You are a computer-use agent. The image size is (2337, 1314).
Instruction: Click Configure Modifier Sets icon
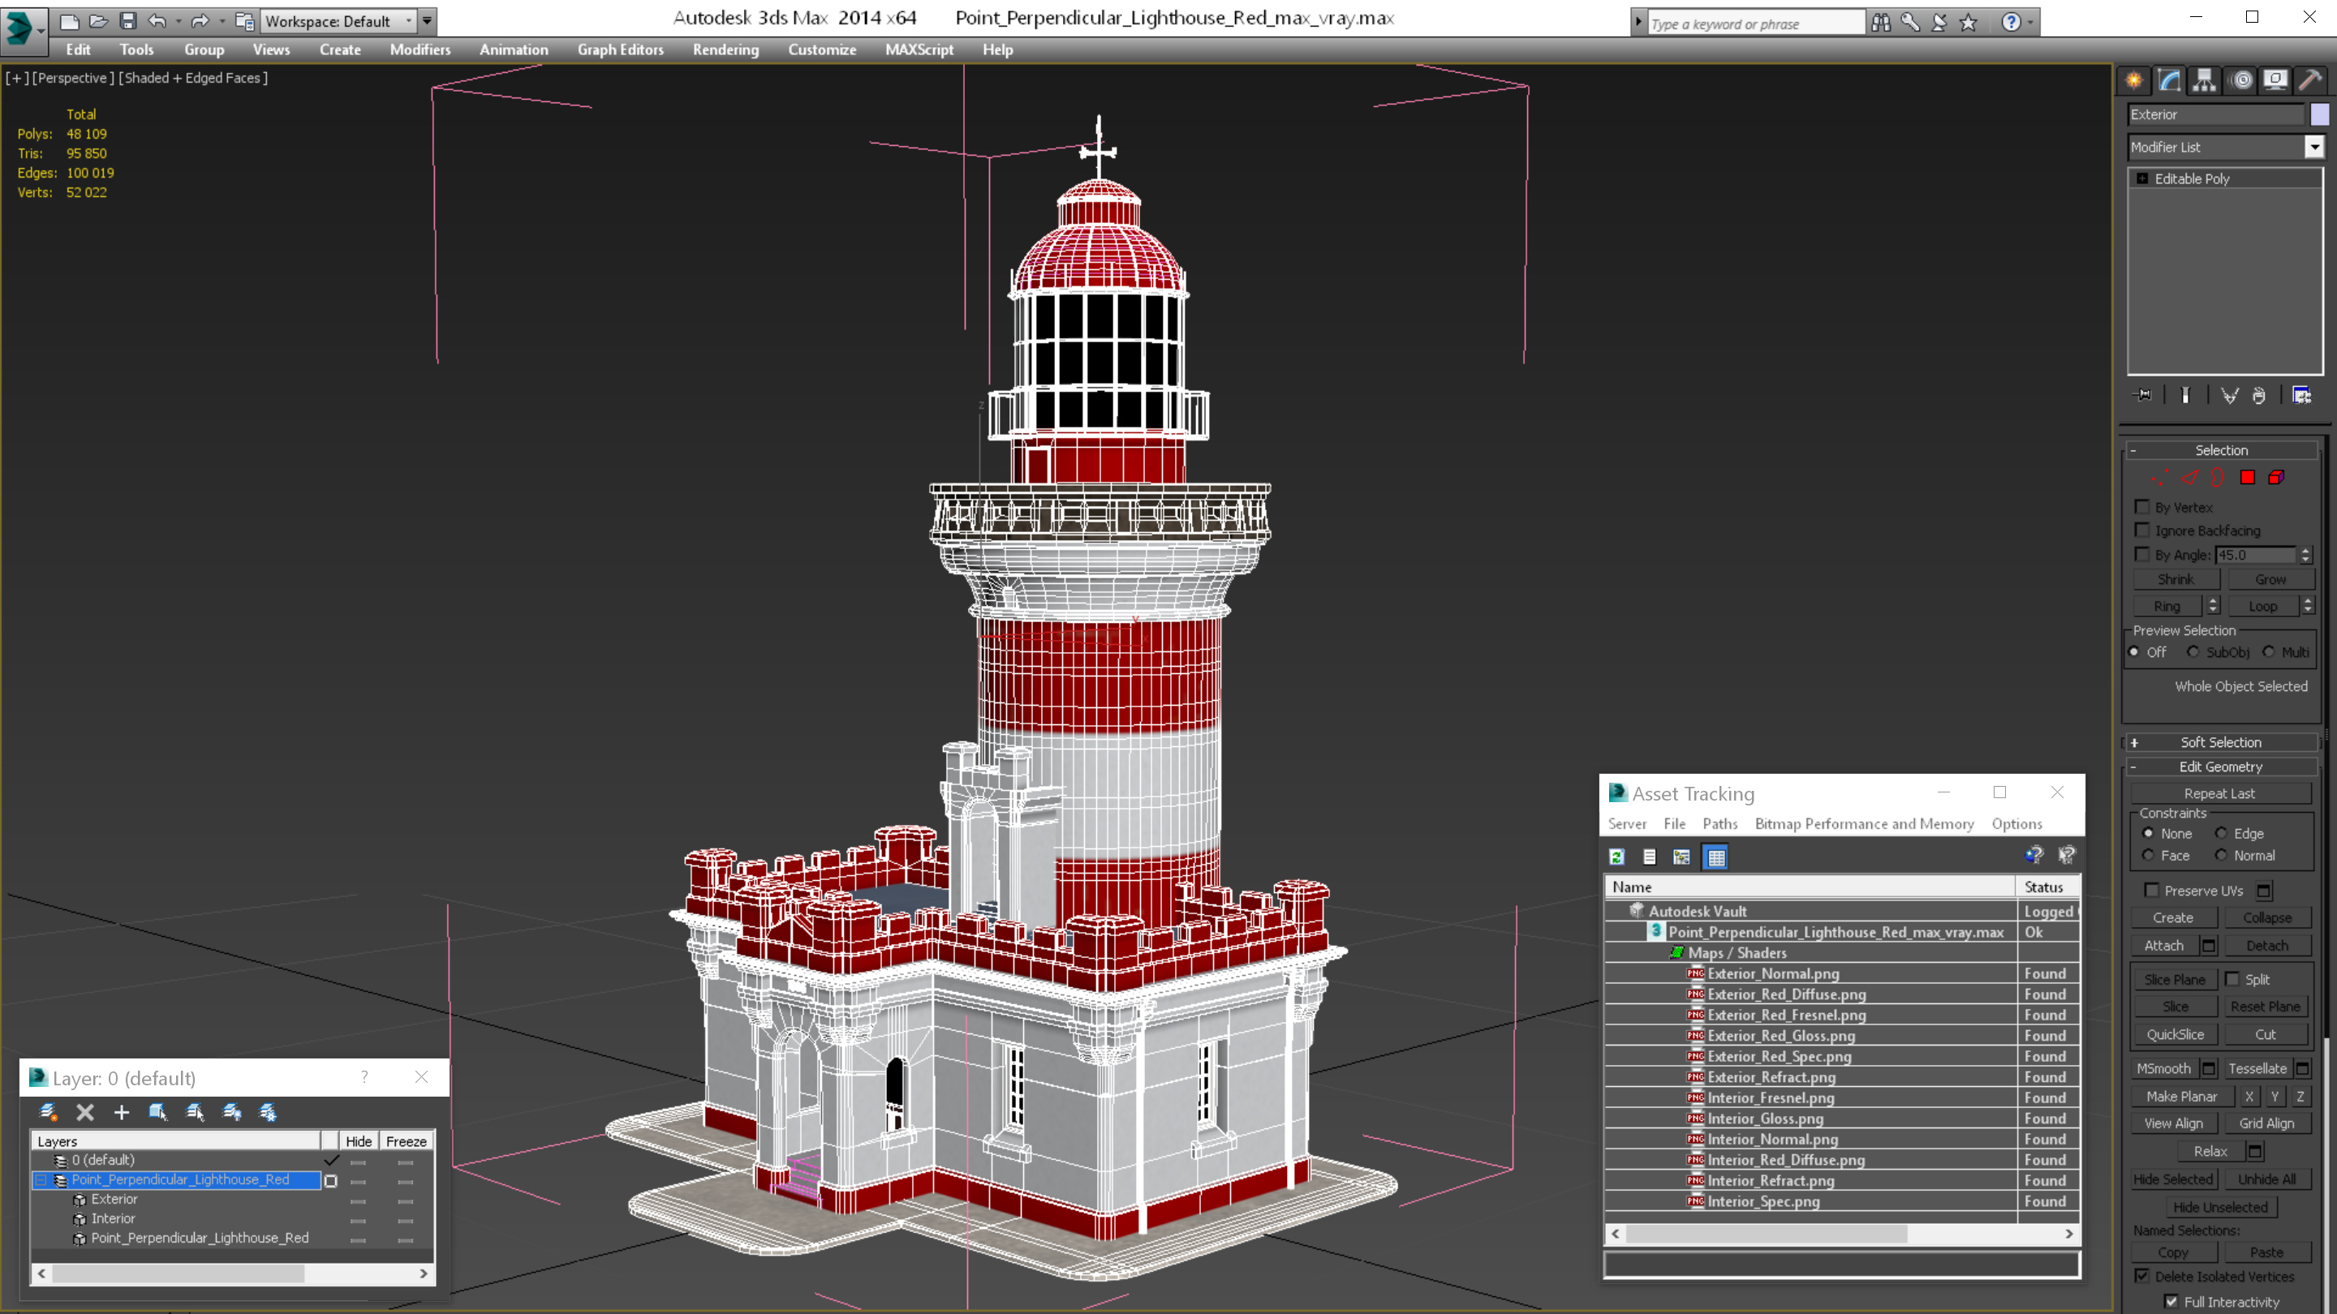tap(2301, 395)
